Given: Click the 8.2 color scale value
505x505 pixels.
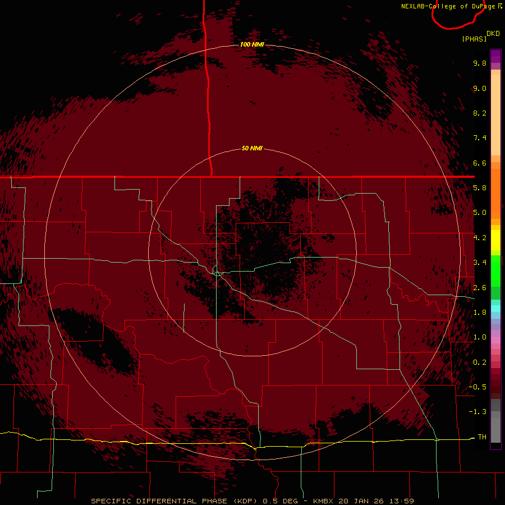Looking at the screenshot, I should pyautogui.click(x=480, y=113).
